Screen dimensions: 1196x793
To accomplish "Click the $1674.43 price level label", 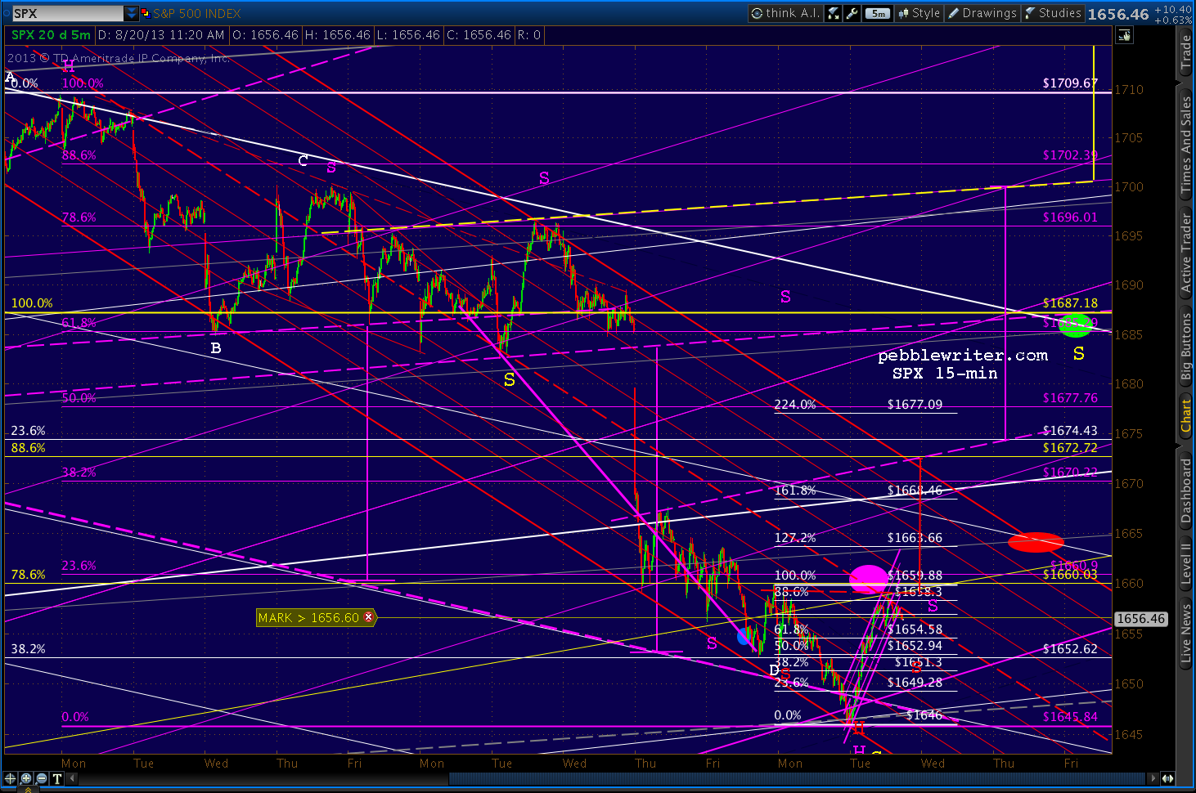I will pos(1070,430).
